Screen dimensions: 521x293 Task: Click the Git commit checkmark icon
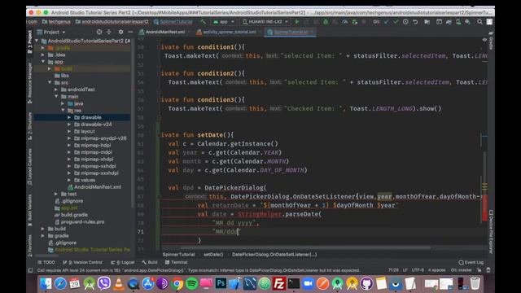[396, 22]
